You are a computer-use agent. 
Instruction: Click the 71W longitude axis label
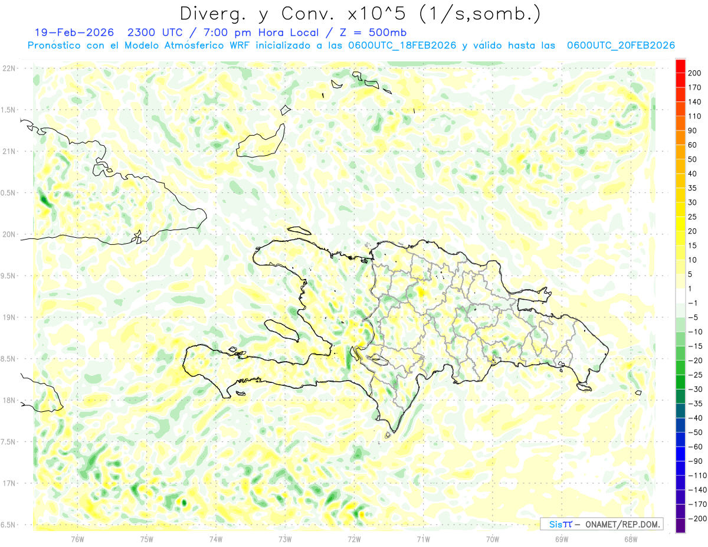click(423, 539)
